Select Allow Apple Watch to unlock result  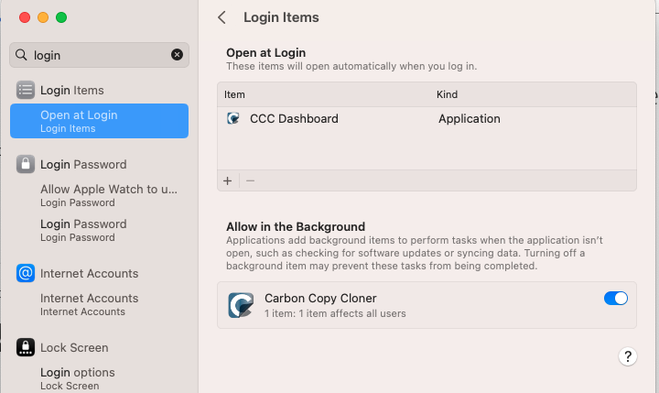[x=108, y=195]
